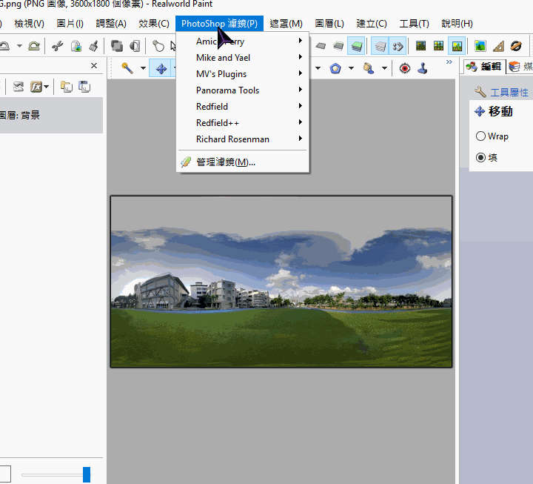This screenshot has height=484, width=533.
Task: Select the 填 radio option
Action: [x=481, y=157]
